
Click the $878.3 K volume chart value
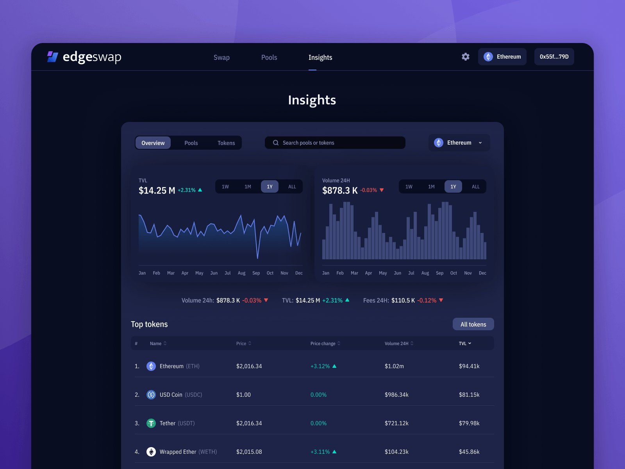(x=340, y=190)
